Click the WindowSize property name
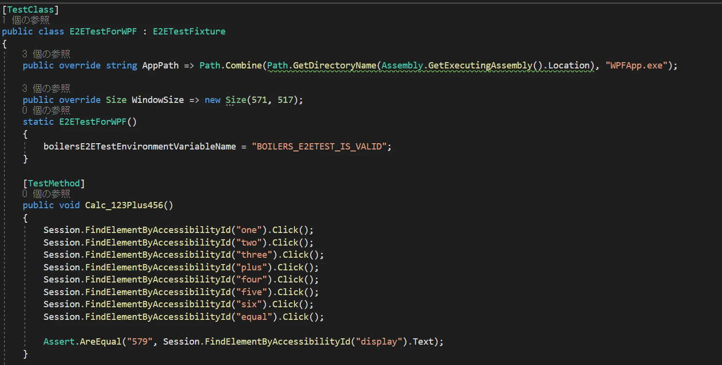The width and height of the screenshot is (722, 365). point(158,100)
